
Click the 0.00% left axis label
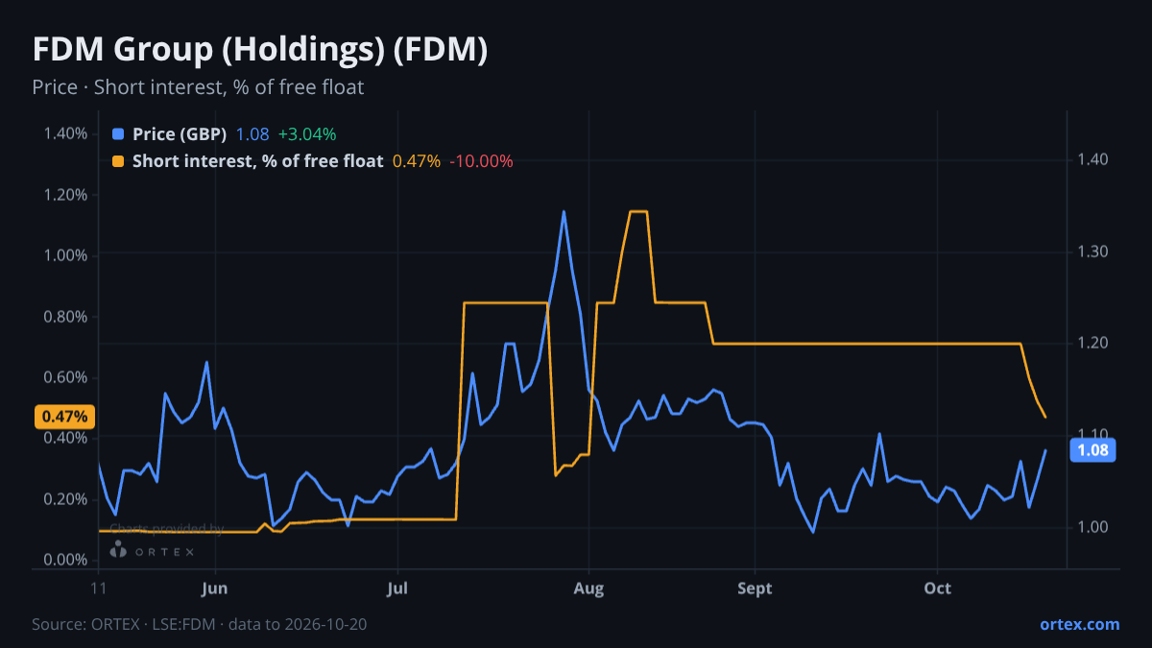(65, 560)
